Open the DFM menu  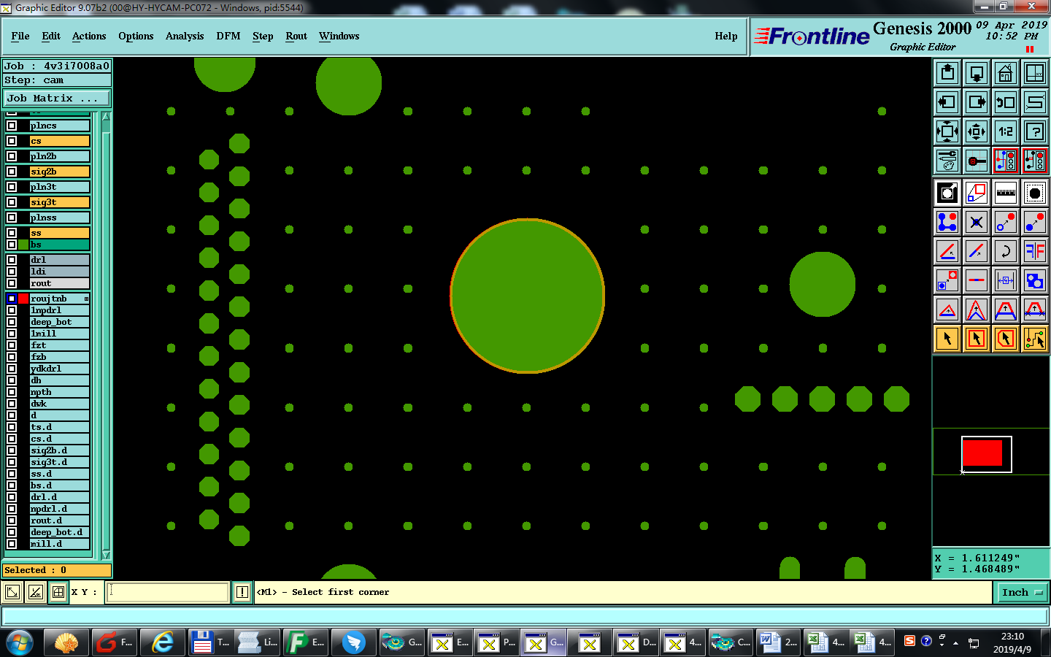point(228,36)
